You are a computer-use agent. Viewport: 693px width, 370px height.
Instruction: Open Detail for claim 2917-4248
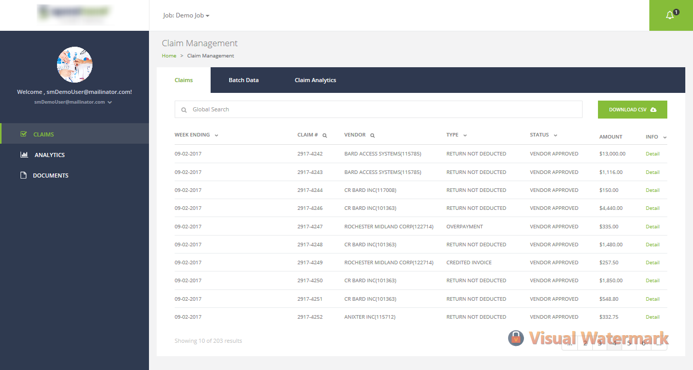pos(652,244)
